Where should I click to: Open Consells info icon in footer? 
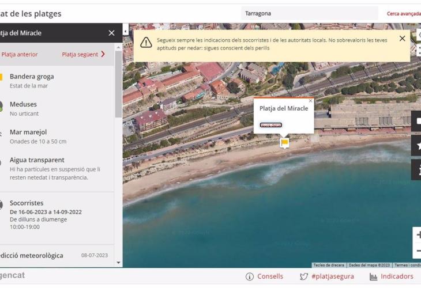click(250, 276)
